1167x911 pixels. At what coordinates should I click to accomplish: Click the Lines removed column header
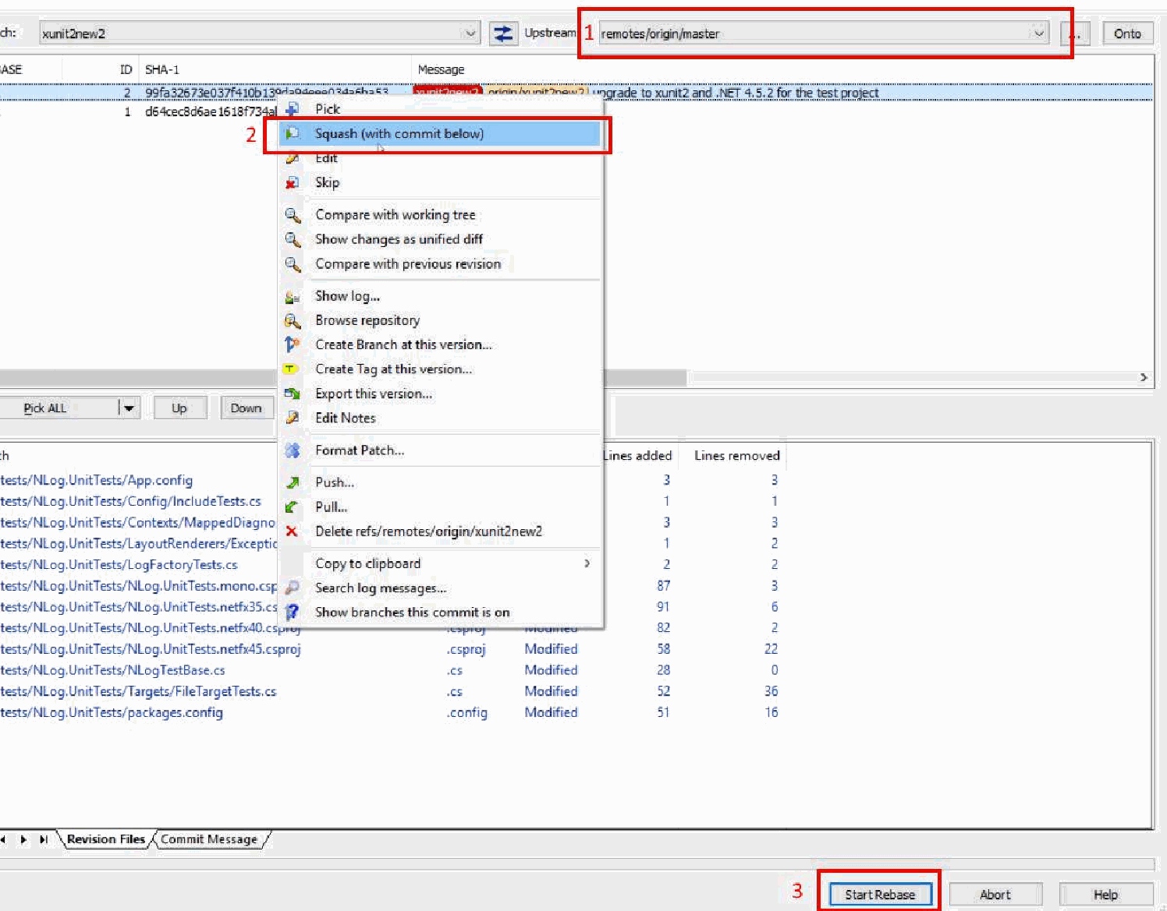737,456
